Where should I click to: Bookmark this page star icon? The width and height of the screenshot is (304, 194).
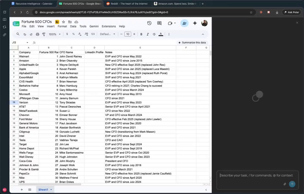251,12
